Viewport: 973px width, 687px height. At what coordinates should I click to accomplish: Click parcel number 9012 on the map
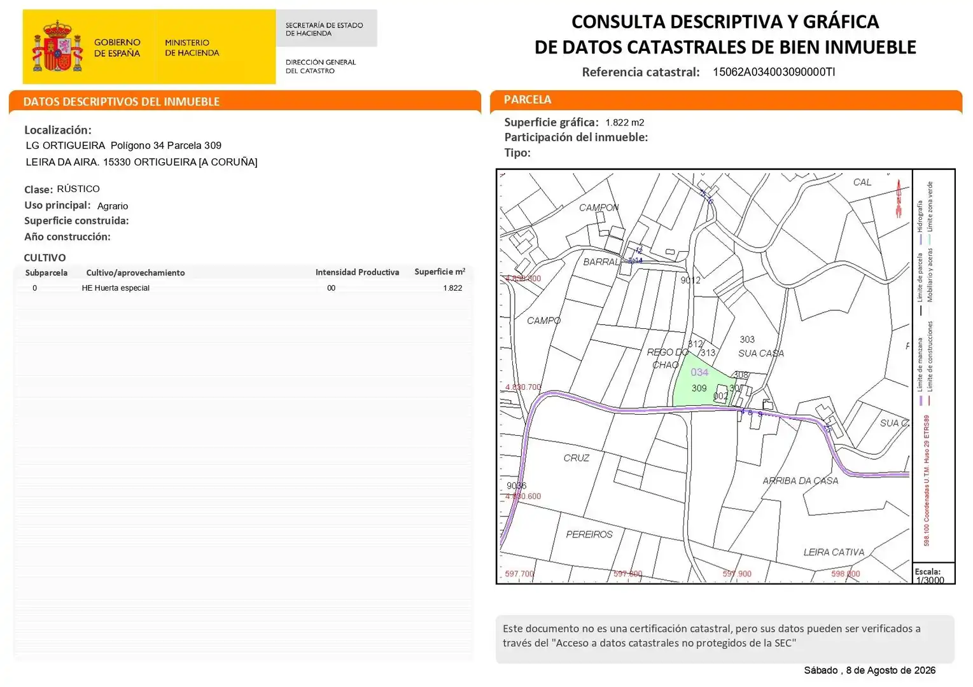click(x=690, y=281)
